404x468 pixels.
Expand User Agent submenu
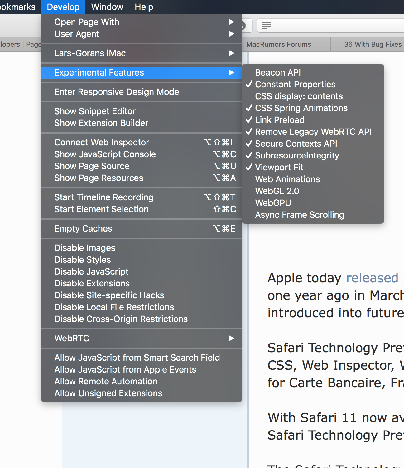click(x=142, y=34)
